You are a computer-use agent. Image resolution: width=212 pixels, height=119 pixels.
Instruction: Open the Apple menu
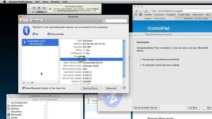4,2
